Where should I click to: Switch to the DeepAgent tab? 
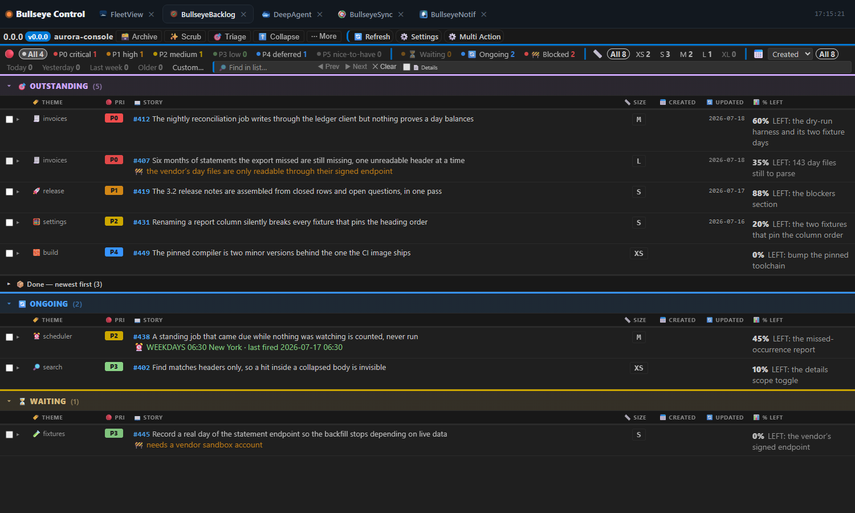(292, 14)
